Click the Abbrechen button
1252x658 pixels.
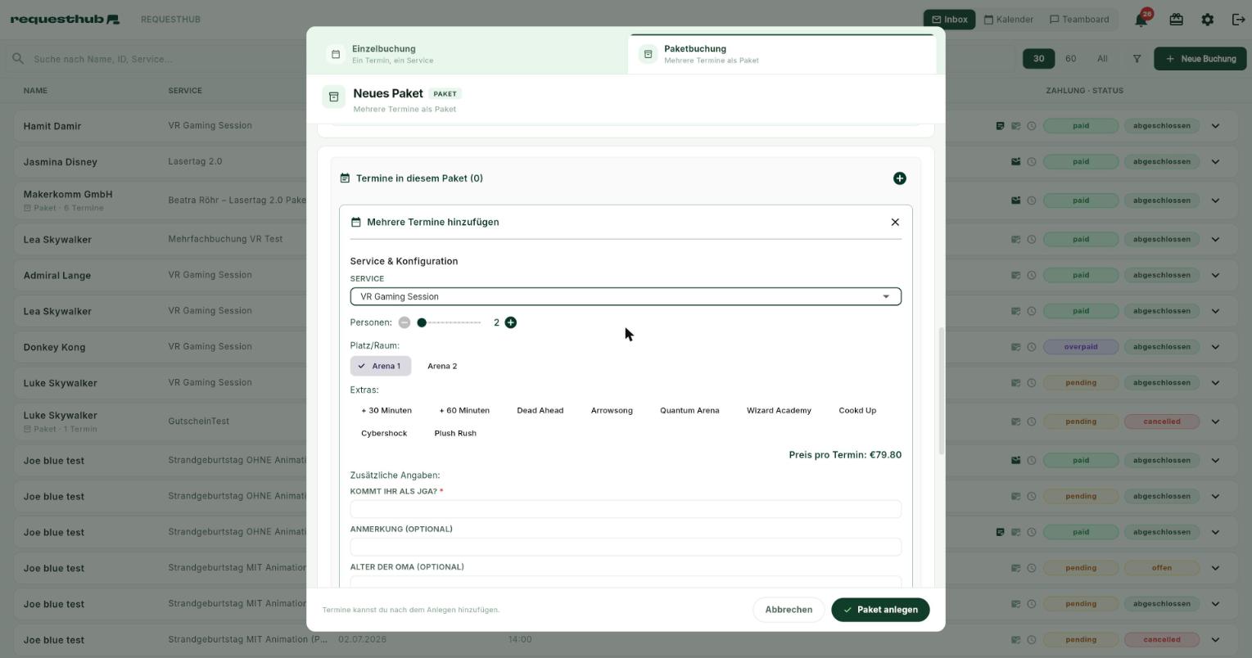click(789, 610)
